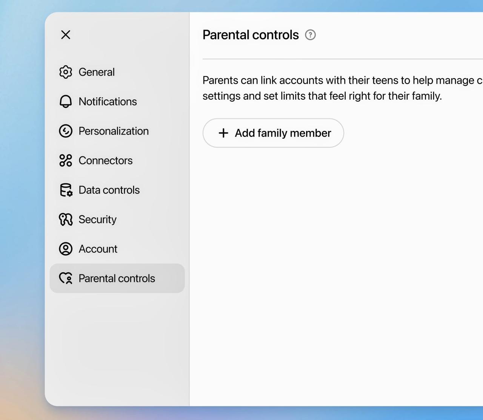Close the settings dialog with the X
Screen dimensions: 483x420
(x=66, y=35)
